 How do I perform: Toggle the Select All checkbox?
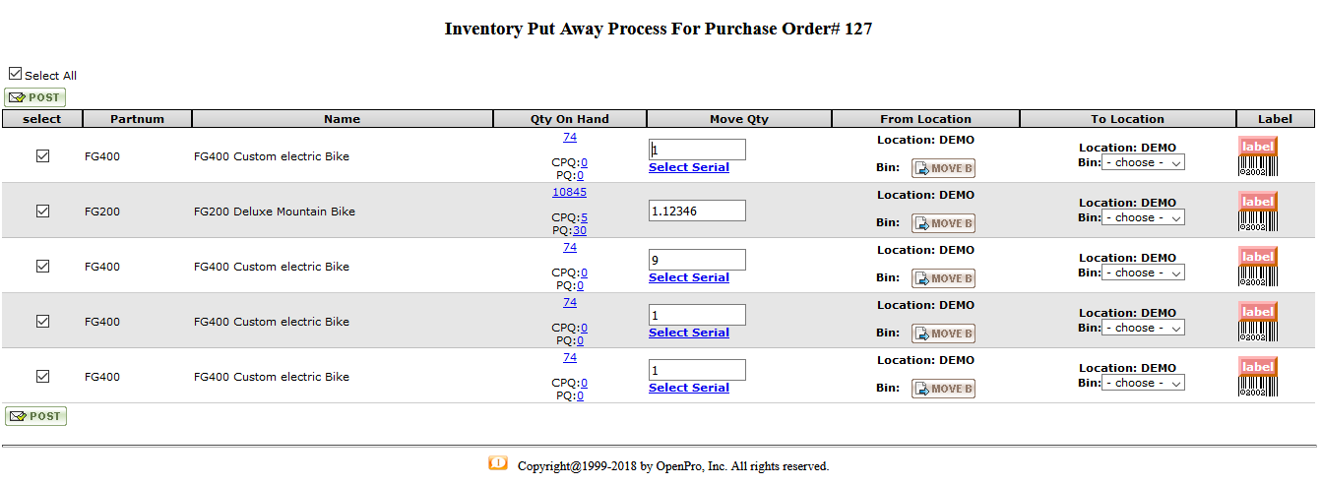15,74
